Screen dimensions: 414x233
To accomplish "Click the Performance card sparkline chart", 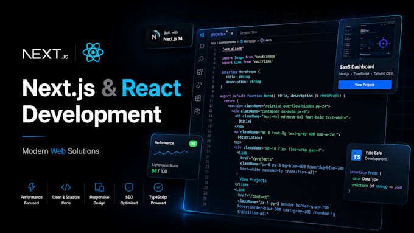I will pyautogui.click(x=170, y=153).
